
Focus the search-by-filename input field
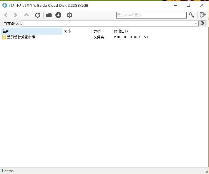151,15
